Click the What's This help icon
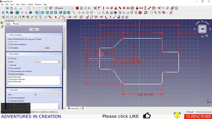 point(51,8)
